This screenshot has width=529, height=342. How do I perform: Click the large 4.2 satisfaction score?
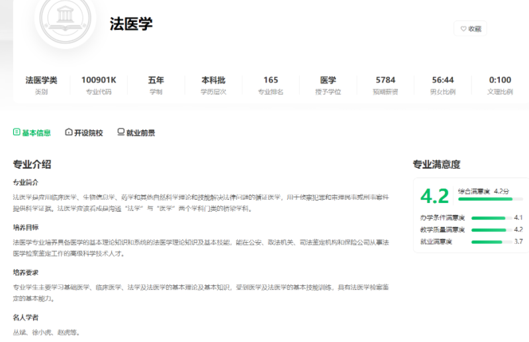tap(434, 196)
